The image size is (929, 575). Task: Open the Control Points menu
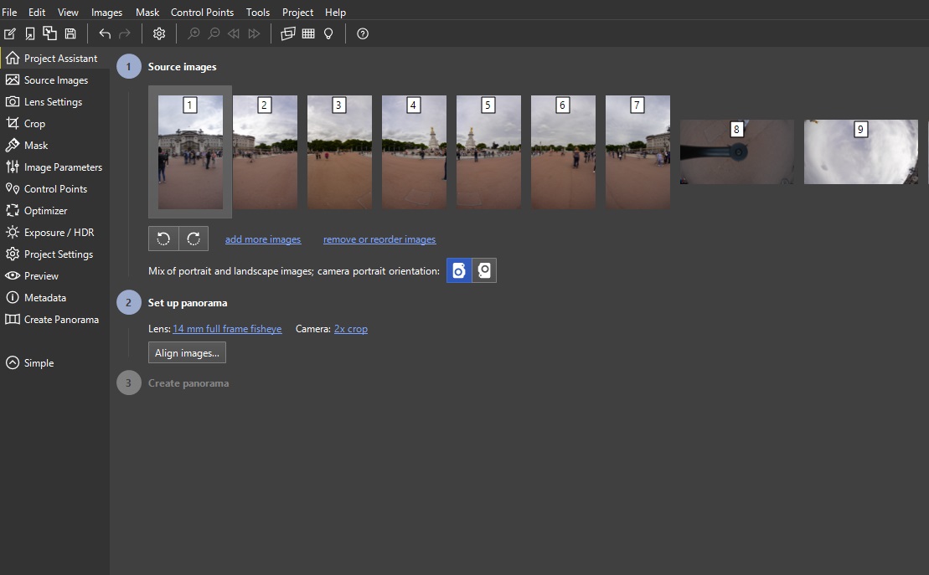(x=202, y=12)
